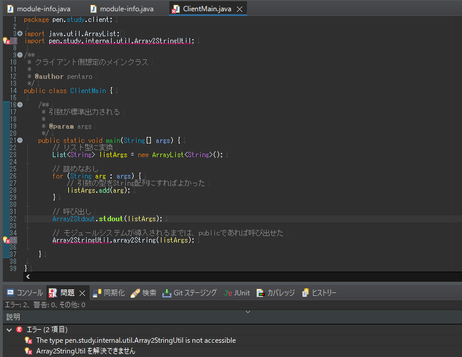Click the Git ステージング download icon
Screen dimensions: 462x357
coord(167,293)
